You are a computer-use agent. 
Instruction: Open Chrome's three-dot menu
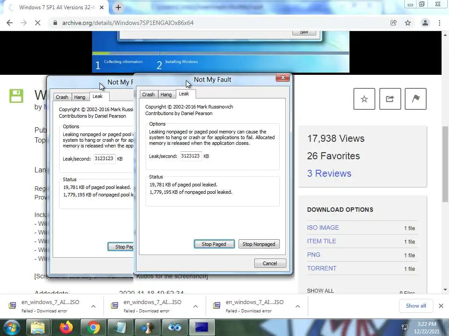click(x=439, y=23)
